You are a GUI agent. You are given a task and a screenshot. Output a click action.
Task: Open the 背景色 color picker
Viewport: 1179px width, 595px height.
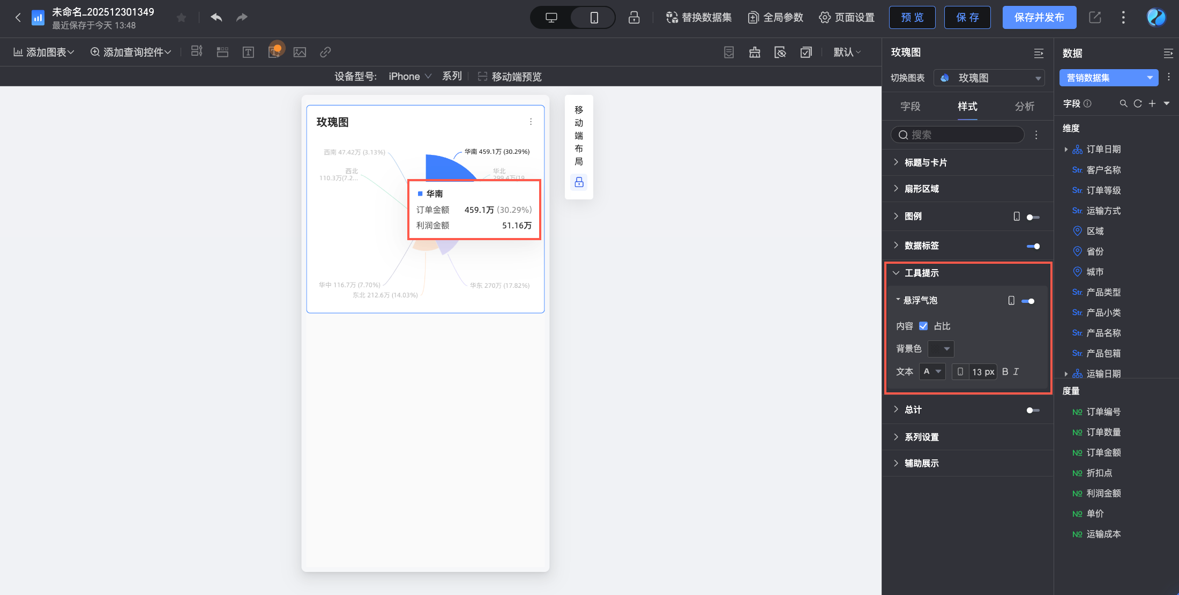tap(941, 349)
